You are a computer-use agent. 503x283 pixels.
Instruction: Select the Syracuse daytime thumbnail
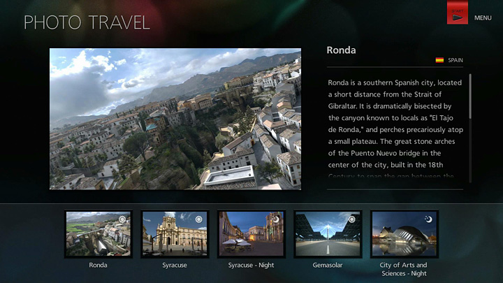pyautogui.click(x=174, y=234)
